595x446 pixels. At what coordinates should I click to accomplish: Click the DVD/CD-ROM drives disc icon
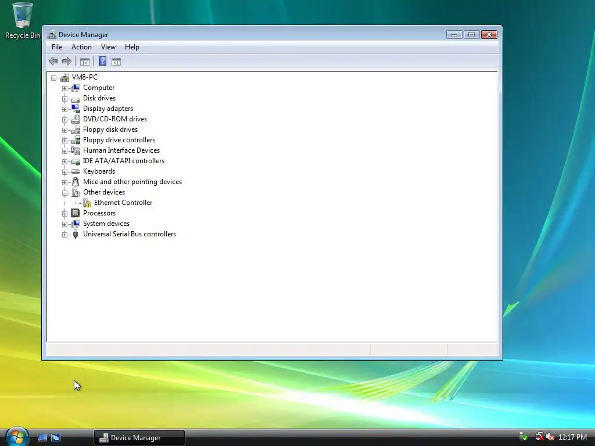(76, 119)
